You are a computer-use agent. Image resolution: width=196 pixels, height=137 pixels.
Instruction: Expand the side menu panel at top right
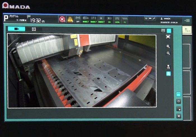[187, 20]
